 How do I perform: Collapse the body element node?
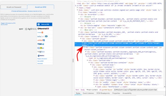point(77,10)
